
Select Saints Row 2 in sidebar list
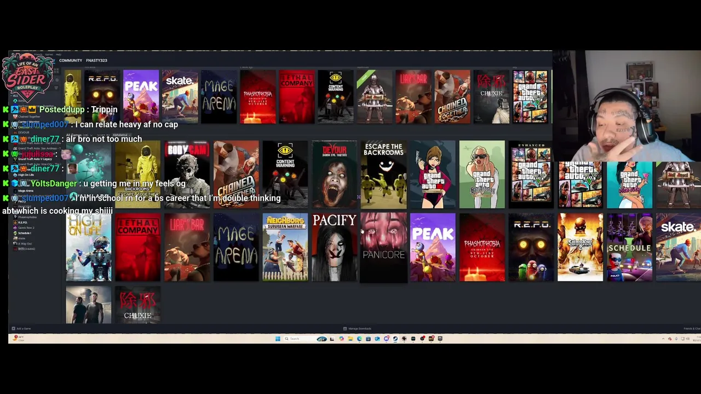tap(25, 228)
